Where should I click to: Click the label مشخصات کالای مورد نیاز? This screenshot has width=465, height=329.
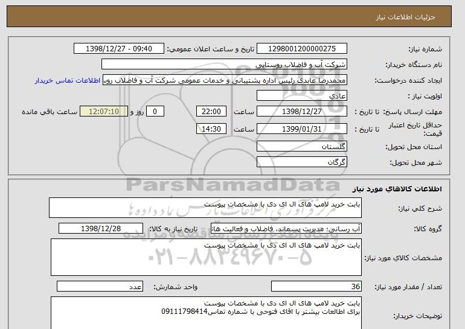[403, 258]
